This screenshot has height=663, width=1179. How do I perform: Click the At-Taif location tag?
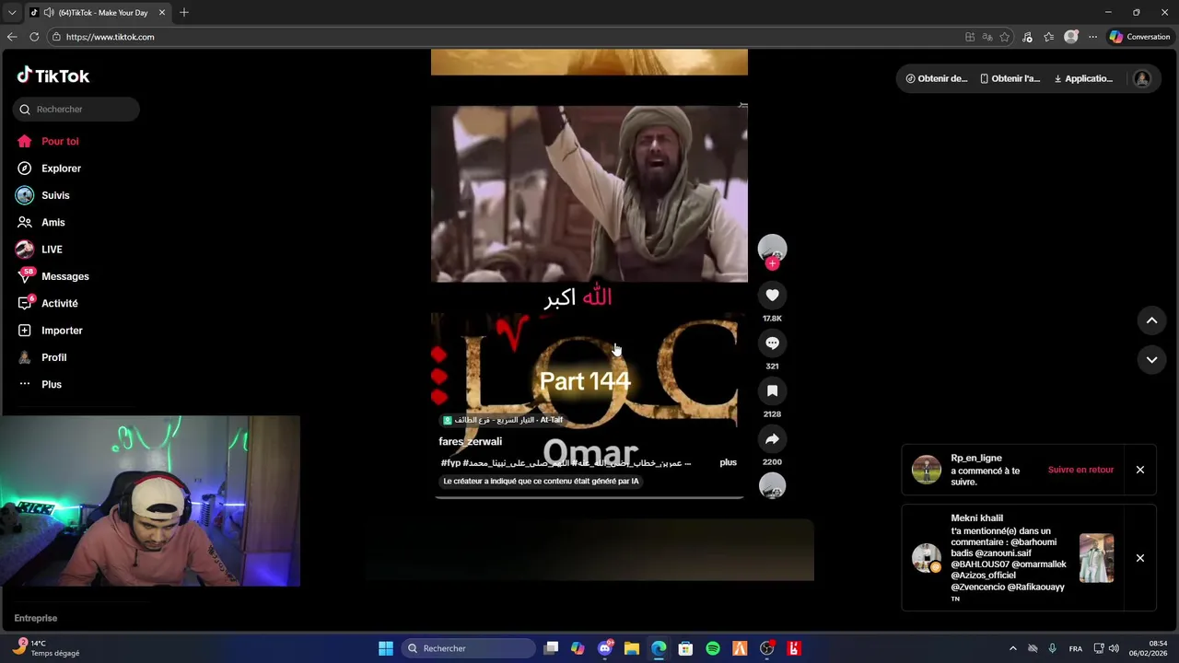(x=502, y=420)
